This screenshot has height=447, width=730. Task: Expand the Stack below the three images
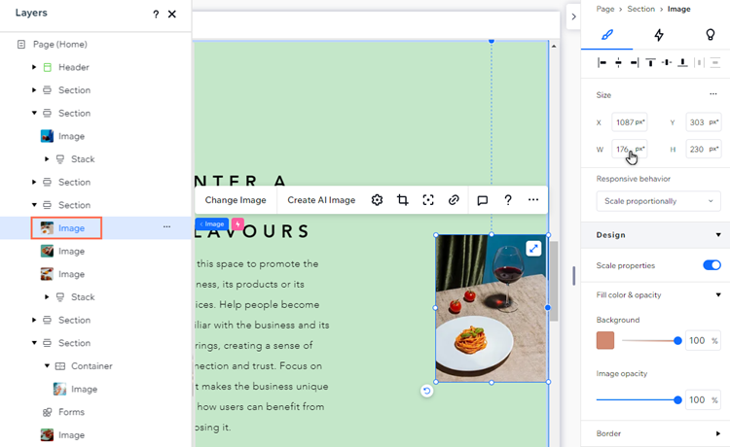pos(47,297)
